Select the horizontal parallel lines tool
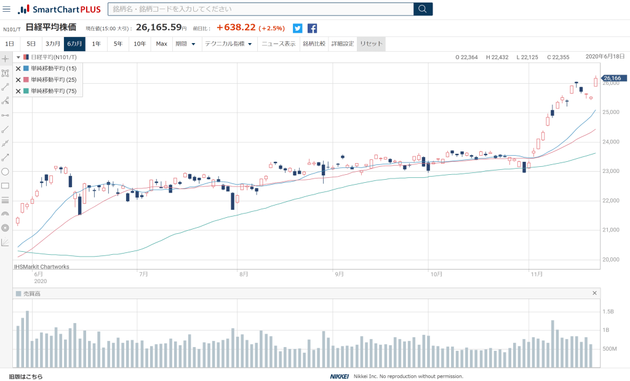The height and width of the screenshot is (381, 630). pyautogui.click(x=6, y=200)
